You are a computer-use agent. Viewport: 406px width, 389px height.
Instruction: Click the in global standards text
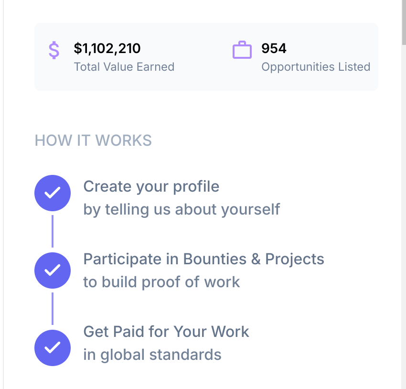point(152,355)
